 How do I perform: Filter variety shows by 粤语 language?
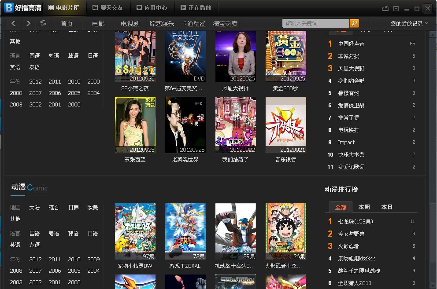click(54, 56)
